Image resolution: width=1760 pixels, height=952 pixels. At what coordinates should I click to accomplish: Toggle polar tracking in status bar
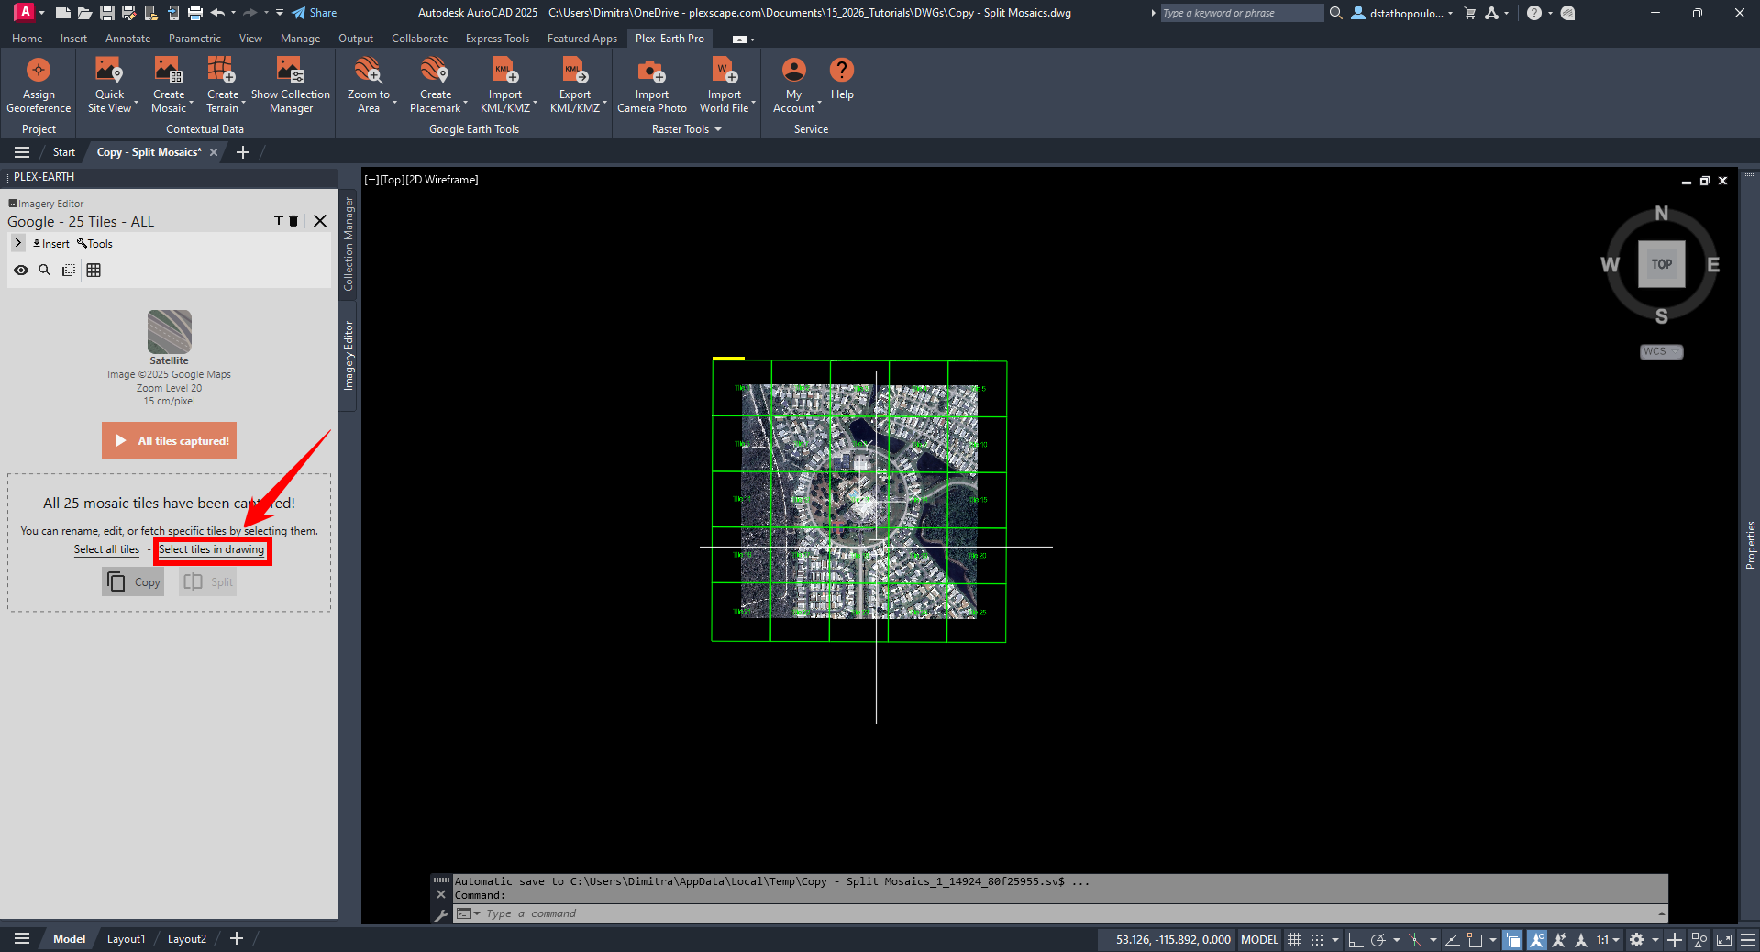coord(1378,939)
